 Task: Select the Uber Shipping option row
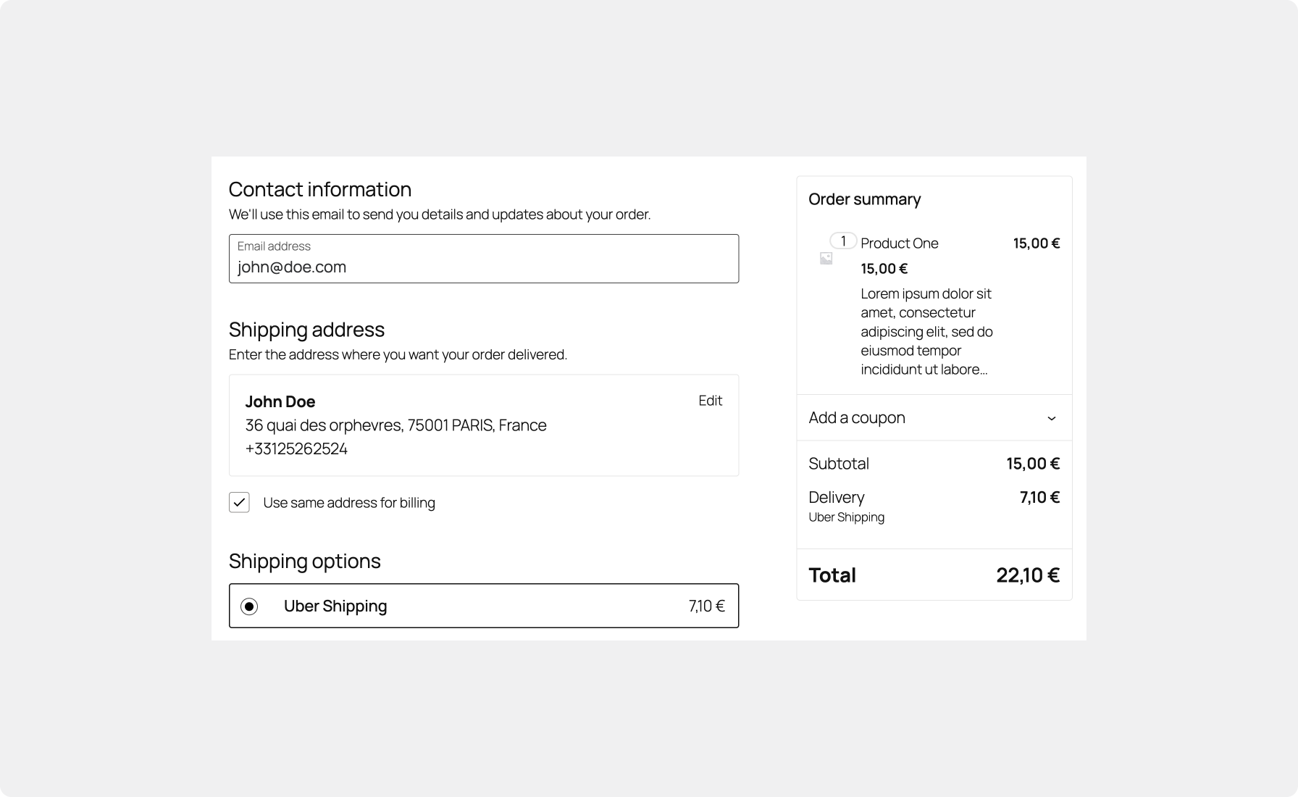pos(483,606)
